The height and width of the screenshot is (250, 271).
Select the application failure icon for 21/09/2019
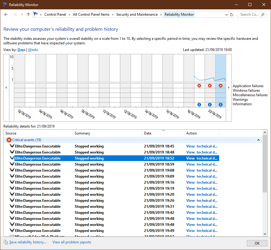(x=221, y=86)
